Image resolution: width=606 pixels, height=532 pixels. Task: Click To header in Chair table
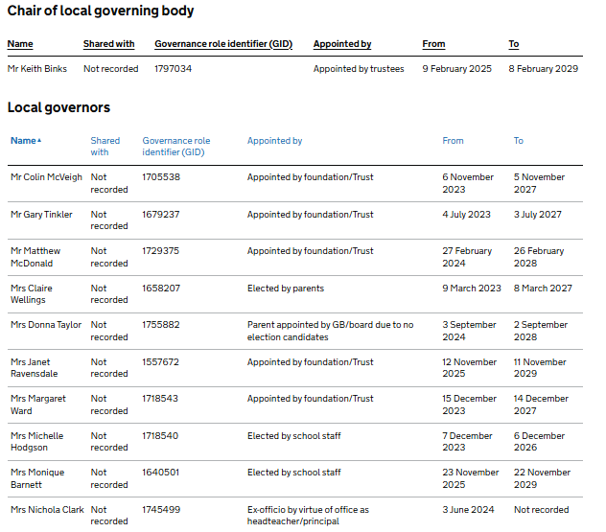pos(514,44)
